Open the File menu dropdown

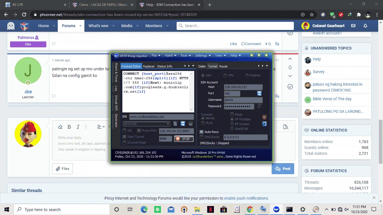tap(156, 55)
